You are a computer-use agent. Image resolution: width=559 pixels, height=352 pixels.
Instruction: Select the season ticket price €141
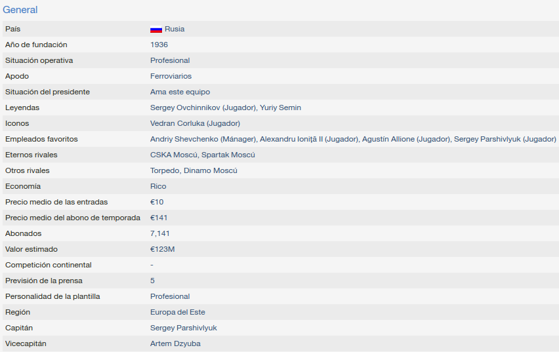point(159,218)
